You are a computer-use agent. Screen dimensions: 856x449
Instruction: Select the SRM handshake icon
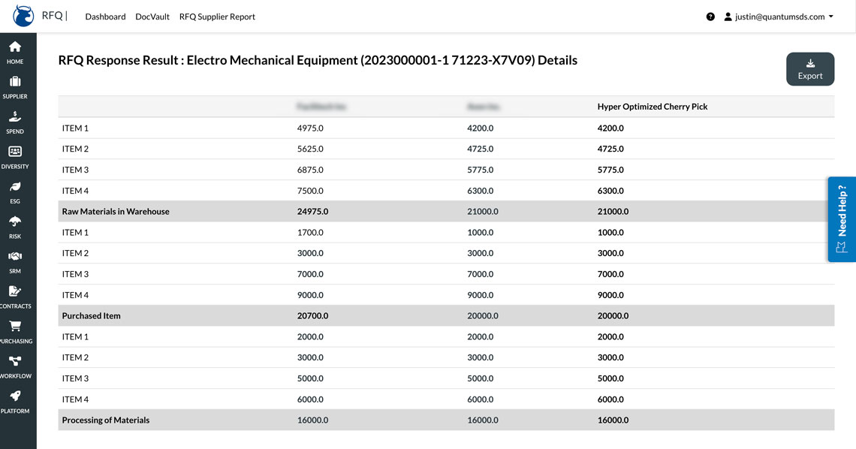(x=15, y=257)
